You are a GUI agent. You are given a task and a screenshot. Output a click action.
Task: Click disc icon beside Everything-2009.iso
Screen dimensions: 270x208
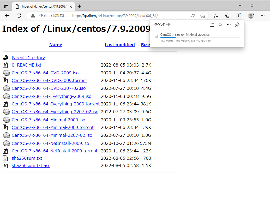(6, 96)
